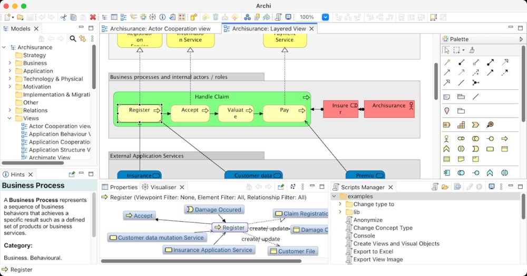The height and width of the screenshot is (276, 527).
Task: Select the Format Painter brush tool
Action: click(472, 50)
